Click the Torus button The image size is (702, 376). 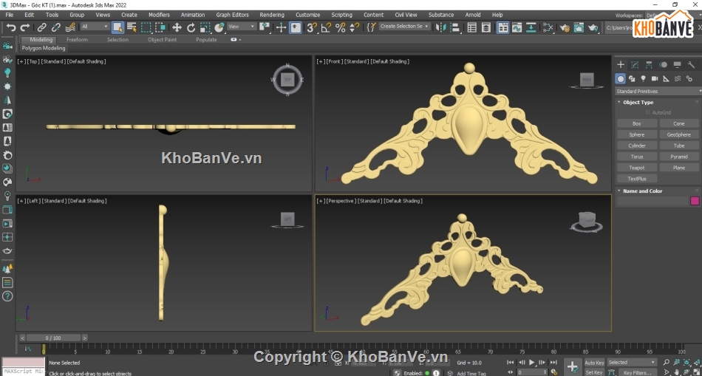pyautogui.click(x=637, y=157)
